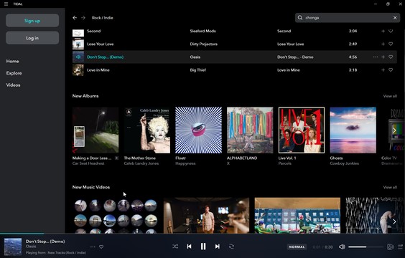This screenshot has width=405, height=258.
Task: View all New Albums
Action: [390, 96]
